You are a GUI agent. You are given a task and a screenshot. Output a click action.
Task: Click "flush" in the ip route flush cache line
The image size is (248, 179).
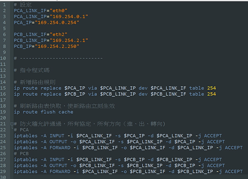pyautogui.click(x=48, y=112)
